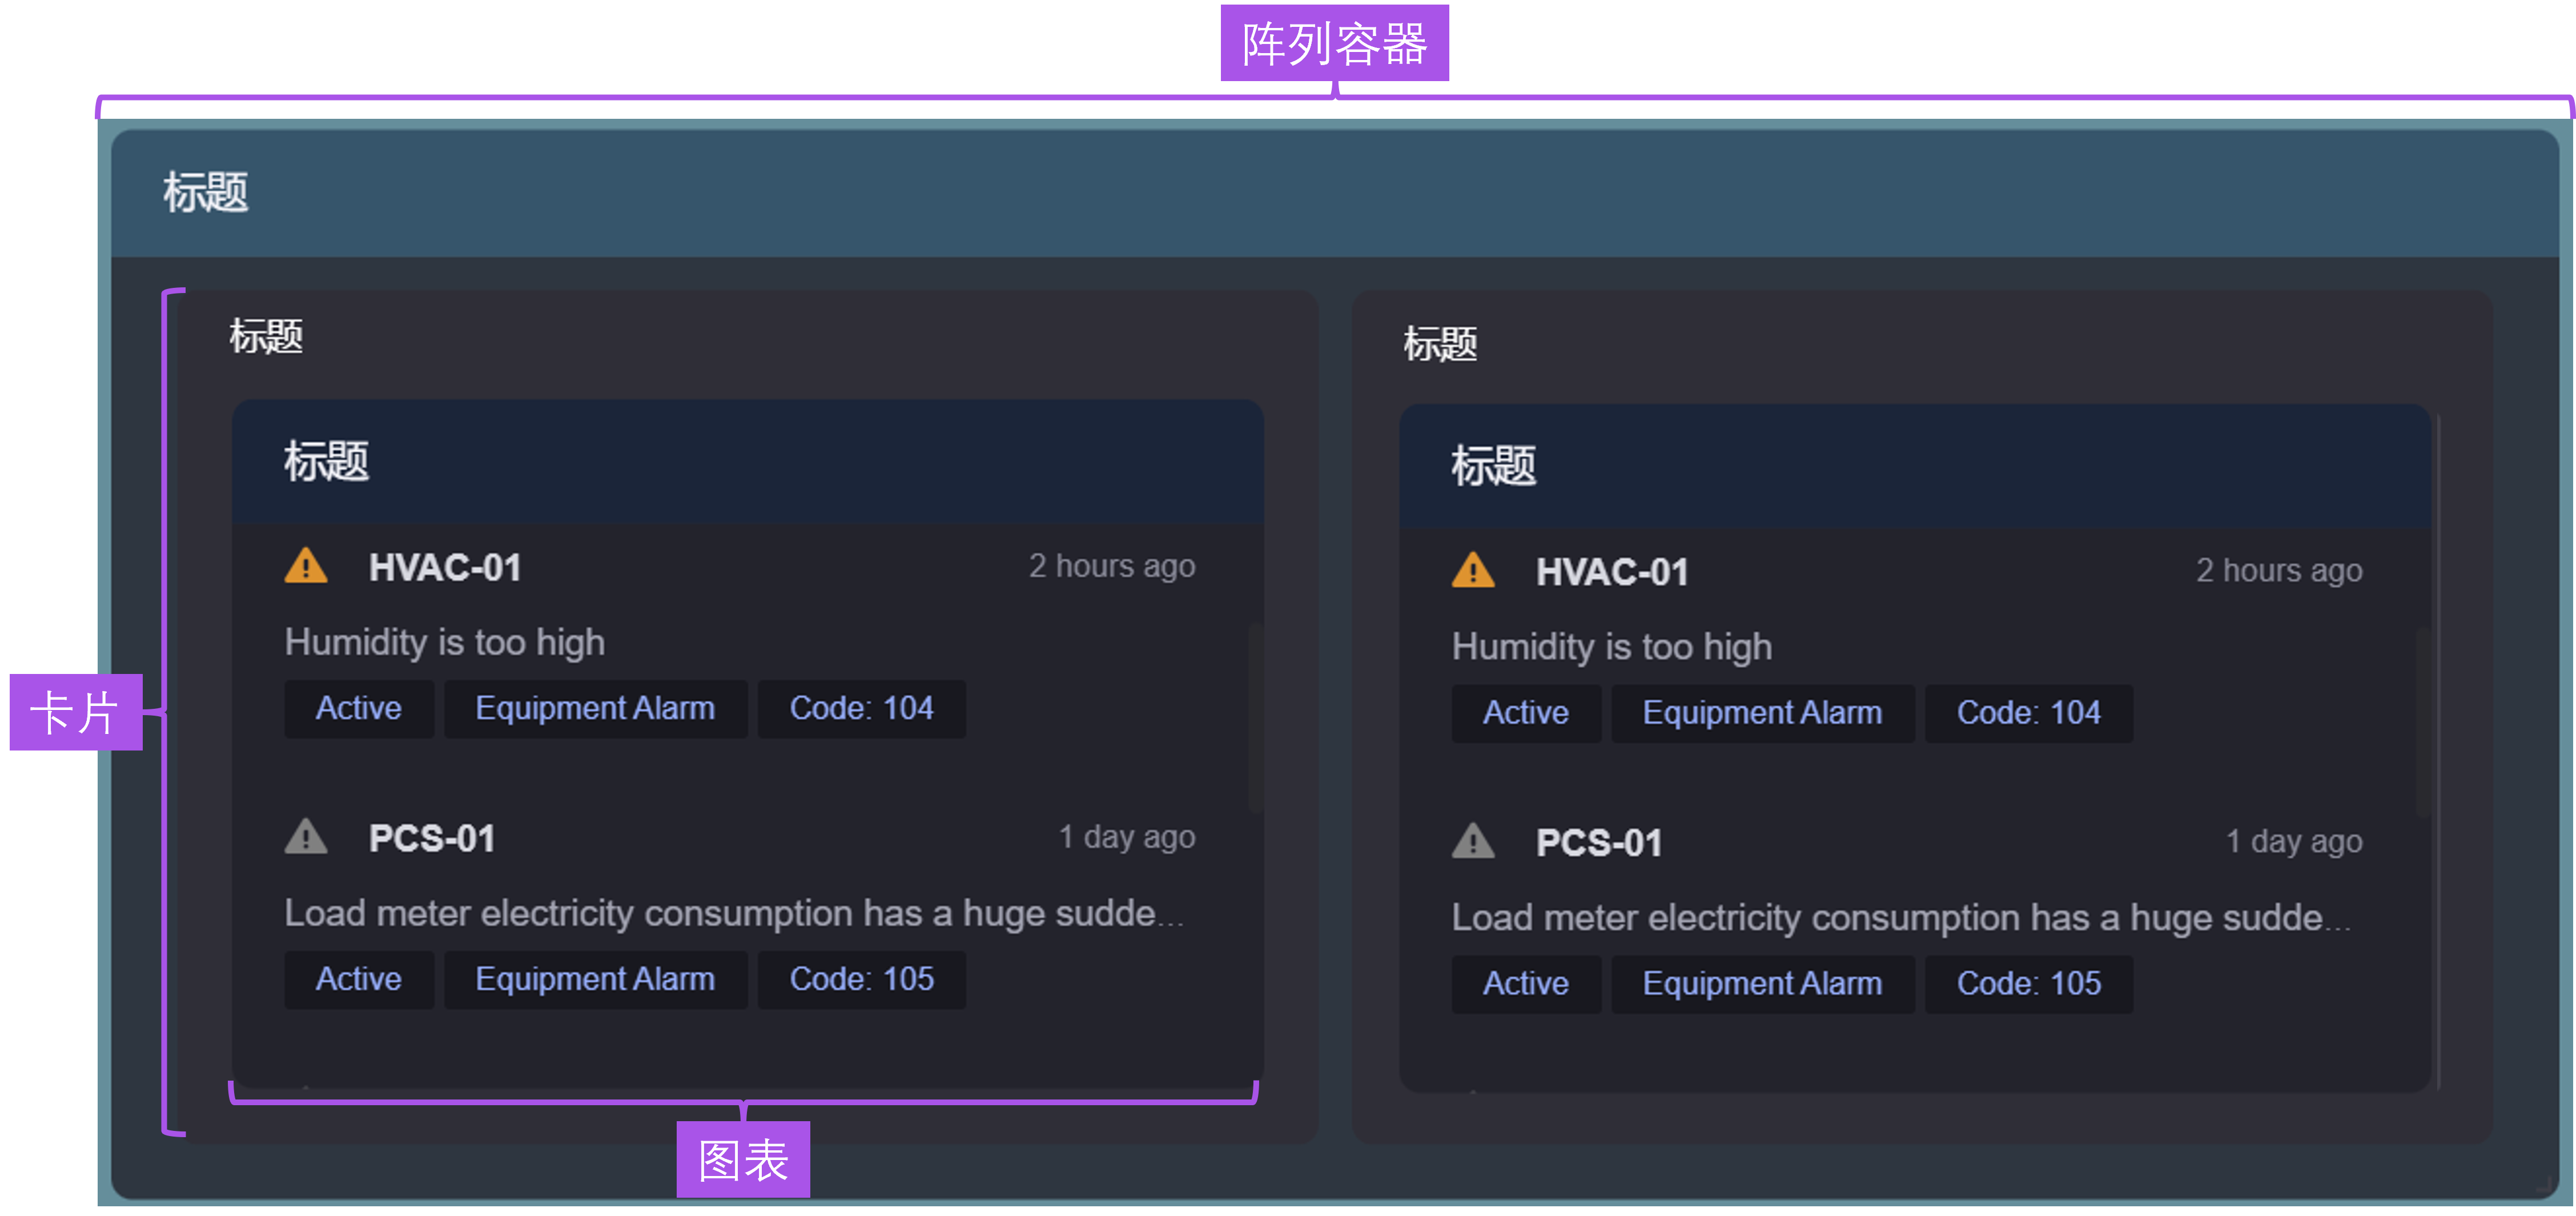Click the Equipment Alarm tag under PCS-01 in the right card
Image resolution: width=2576 pixels, height=1216 pixels.
click(x=1762, y=984)
